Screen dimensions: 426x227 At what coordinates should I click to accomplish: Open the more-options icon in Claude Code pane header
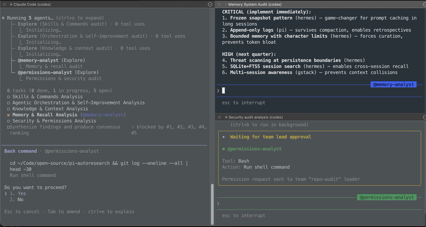coord(210,4)
